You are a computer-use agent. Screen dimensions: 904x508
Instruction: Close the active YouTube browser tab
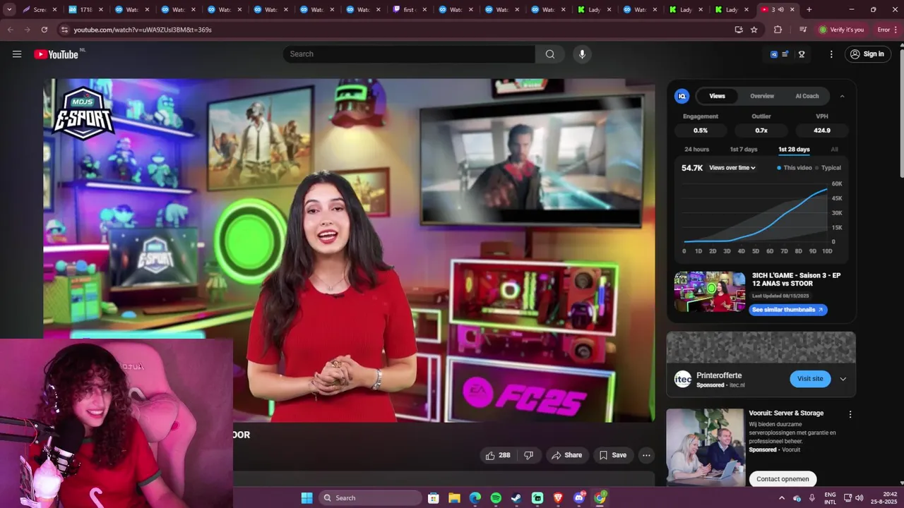(x=792, y=10)
